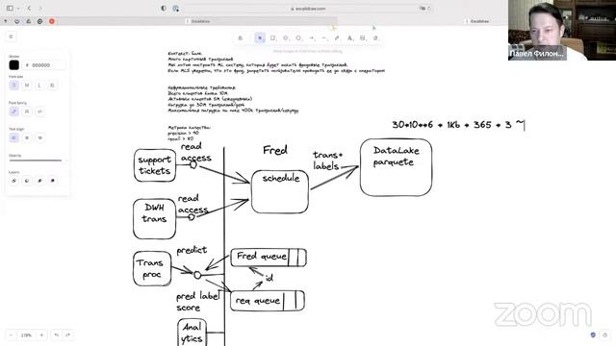616x346 pixels.
Task: Click the lock tool toggle in toolbar
Action: [241, 38]
